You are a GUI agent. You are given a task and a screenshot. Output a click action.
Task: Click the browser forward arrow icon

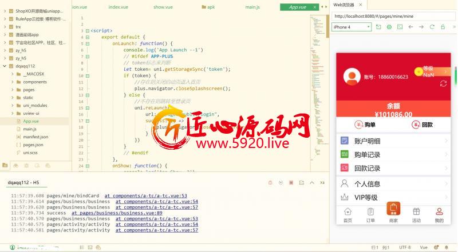pos(421,27)
